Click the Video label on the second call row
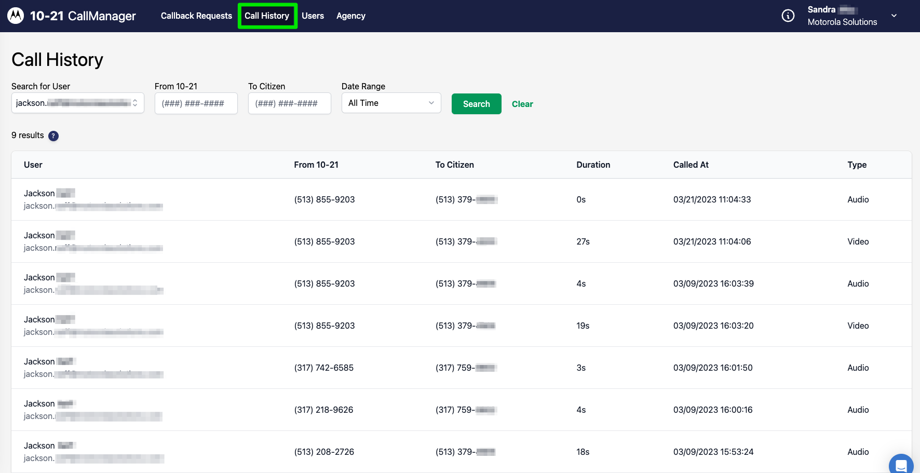Viewport: 920px width, 473px height. click(x=857, y=241)
